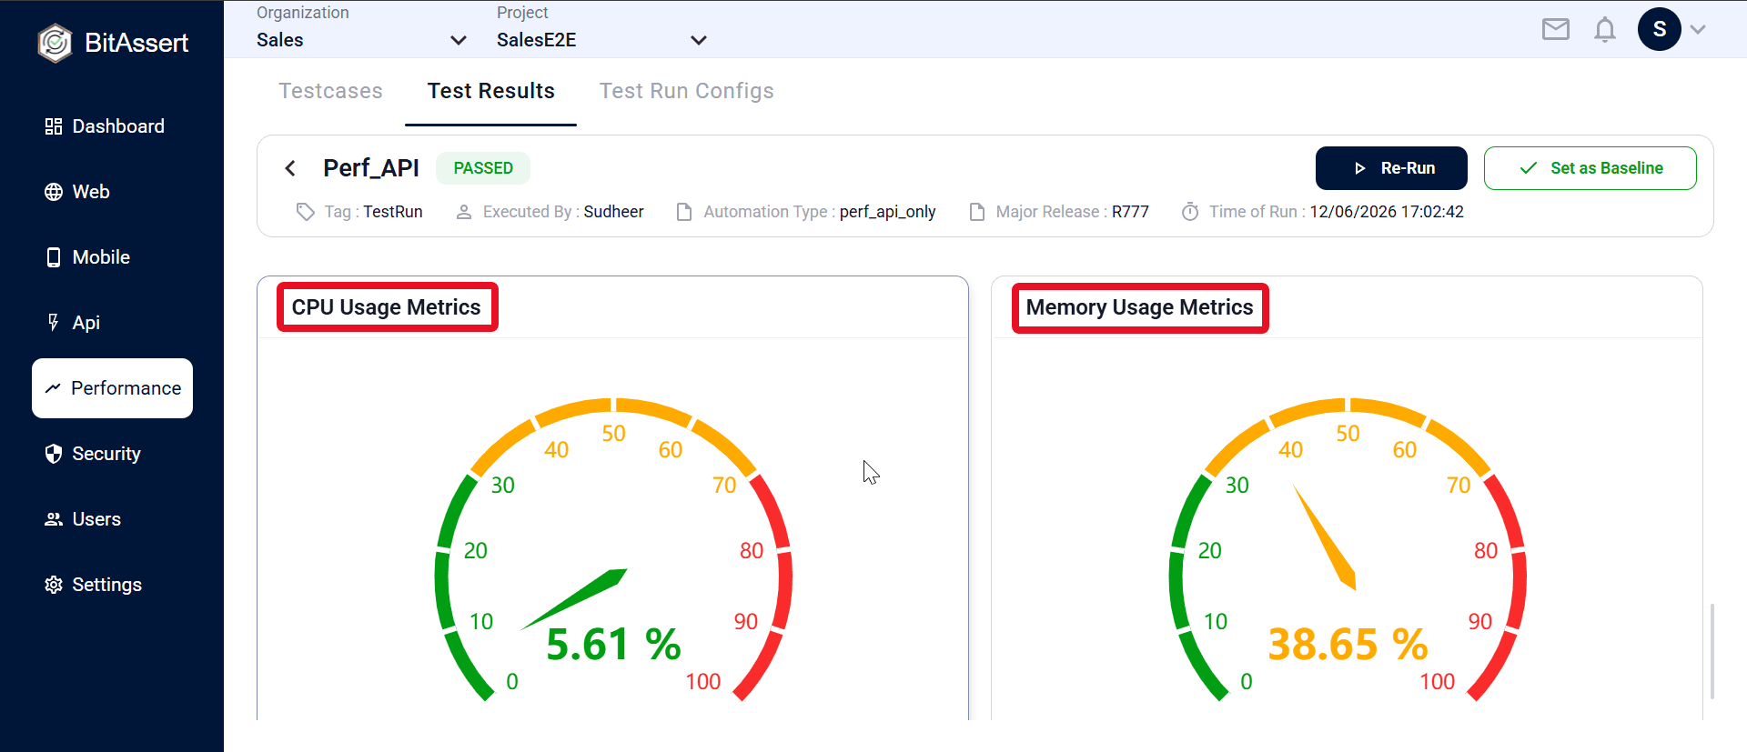The image size is (1747, 752).
Task: Click the Perf_API test title
Action: (x=371, y=168)
